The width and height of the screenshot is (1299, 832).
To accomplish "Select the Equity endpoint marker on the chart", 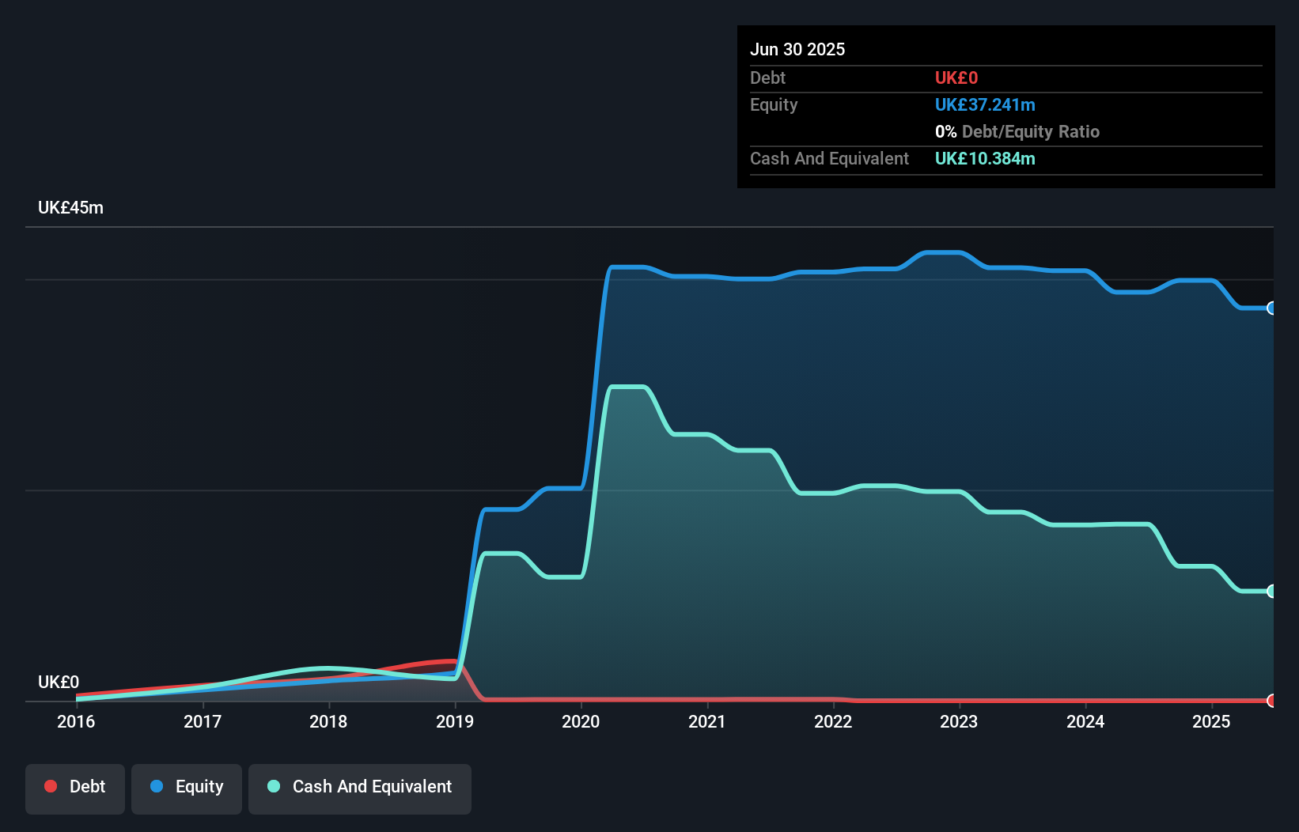I will [x=1271, y=308].
